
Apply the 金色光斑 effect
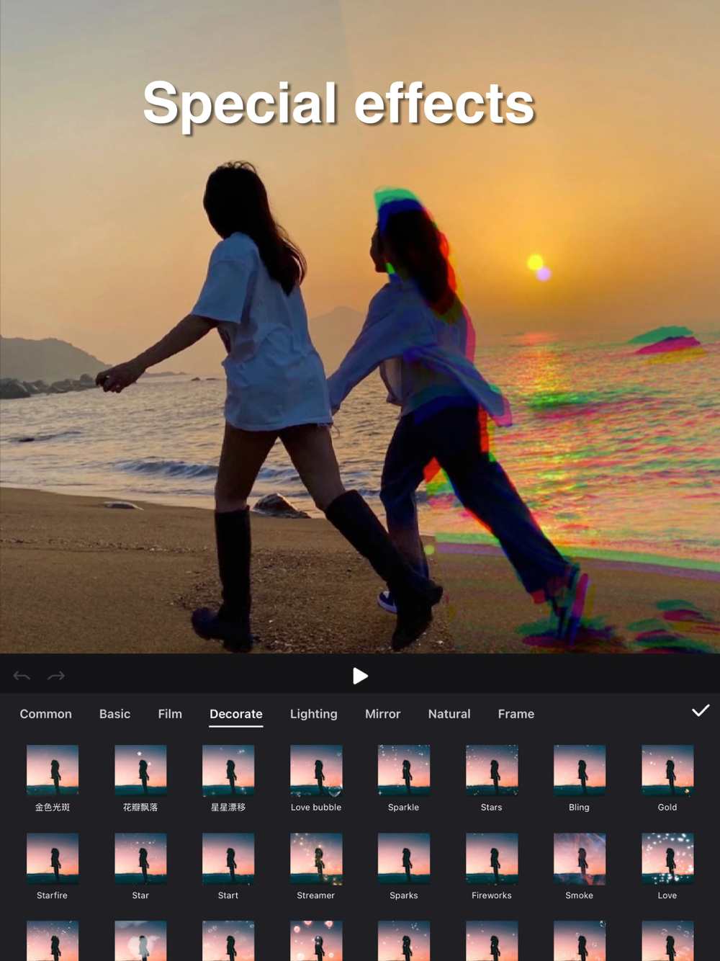(x=53, y=770)
